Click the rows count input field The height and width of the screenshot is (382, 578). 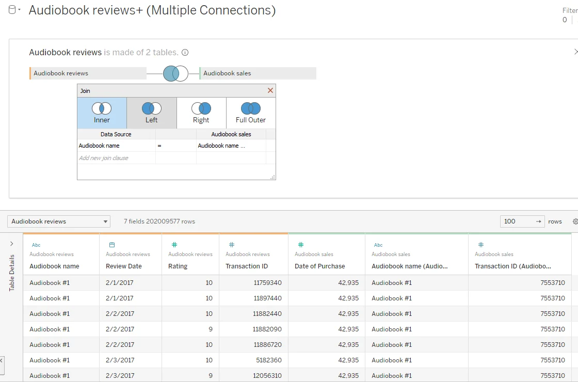(x=517, y=221)
